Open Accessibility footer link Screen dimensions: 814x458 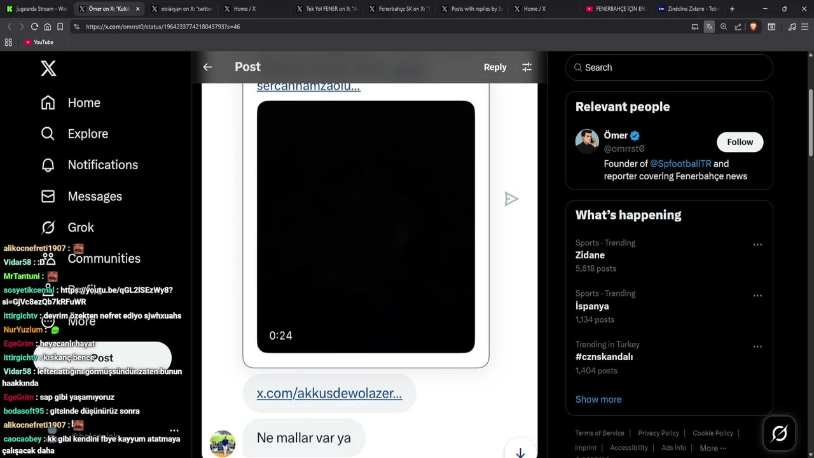point(629,448)
